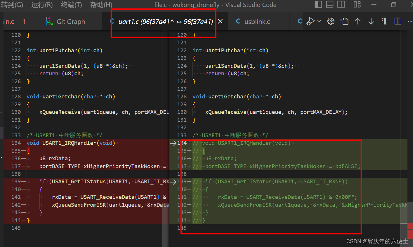
Task: Click the C/C++ configuration gear icon
Action: (x=331, y=21)
